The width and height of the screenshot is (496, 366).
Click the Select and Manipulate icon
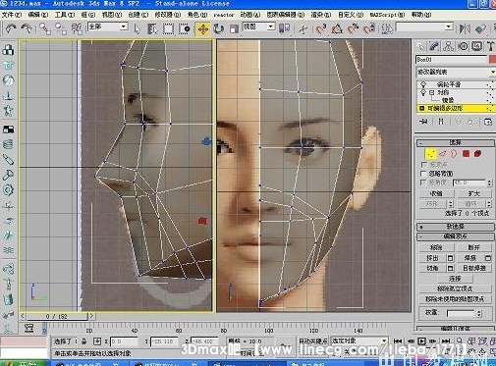pyautogui.click(x=303, y=29)
